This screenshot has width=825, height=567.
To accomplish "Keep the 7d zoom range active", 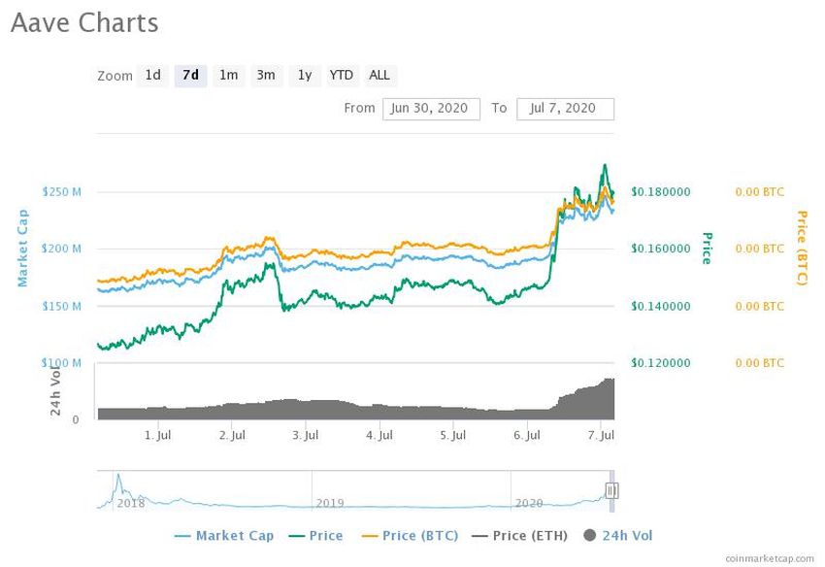I will pyautogui.click(x=190, y=75).
